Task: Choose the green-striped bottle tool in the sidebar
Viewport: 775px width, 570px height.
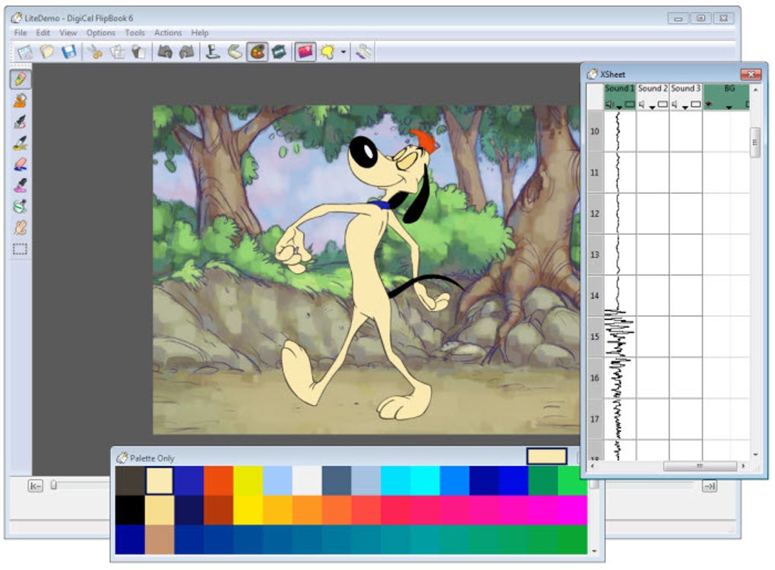Action: point(21,206)
